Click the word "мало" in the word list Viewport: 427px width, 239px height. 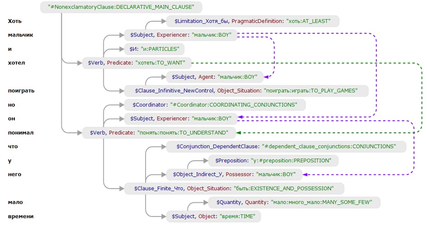pyautogui.click(x=15, y=203)
